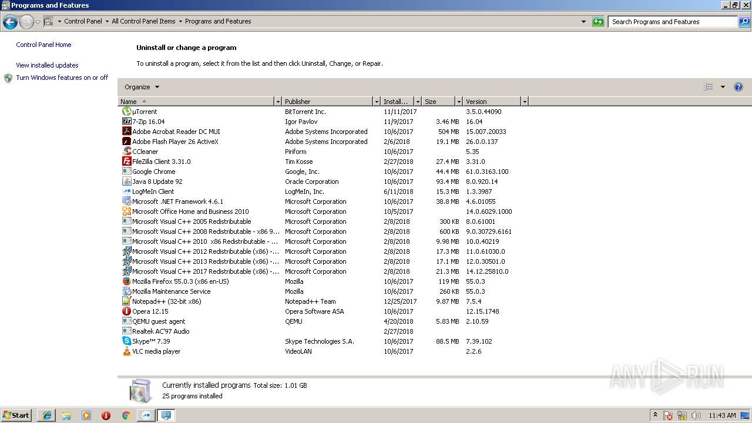Click the taskbar clock showing 11:43 AM
The image size is (752, 423).
(x=722, y=415)
